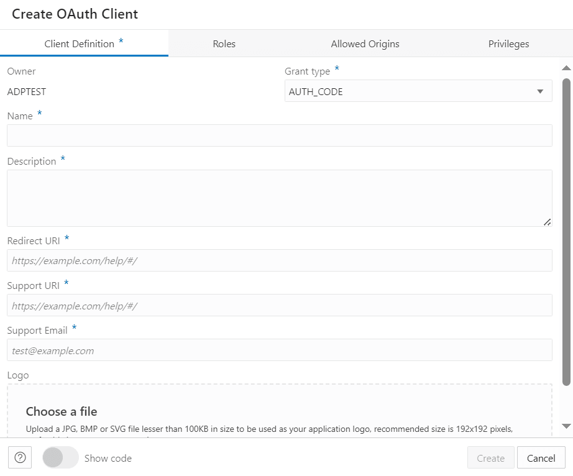Toggle the Show code switch

point(60,457)
